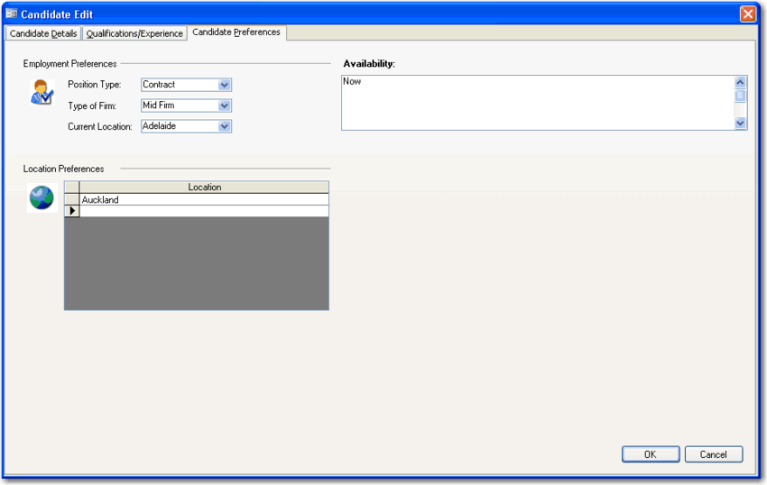This screenshot has width=767, height=485.
Task: Expand the Position Type dropdown
Action: 225,85
